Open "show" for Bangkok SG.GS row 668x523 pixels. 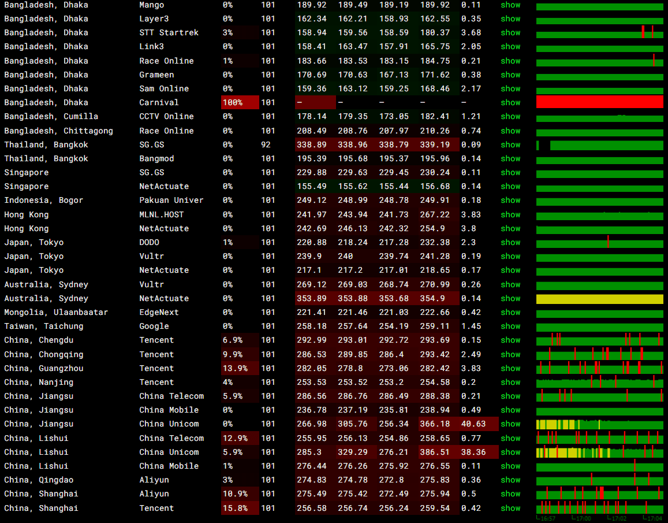(x=510, y=144)
